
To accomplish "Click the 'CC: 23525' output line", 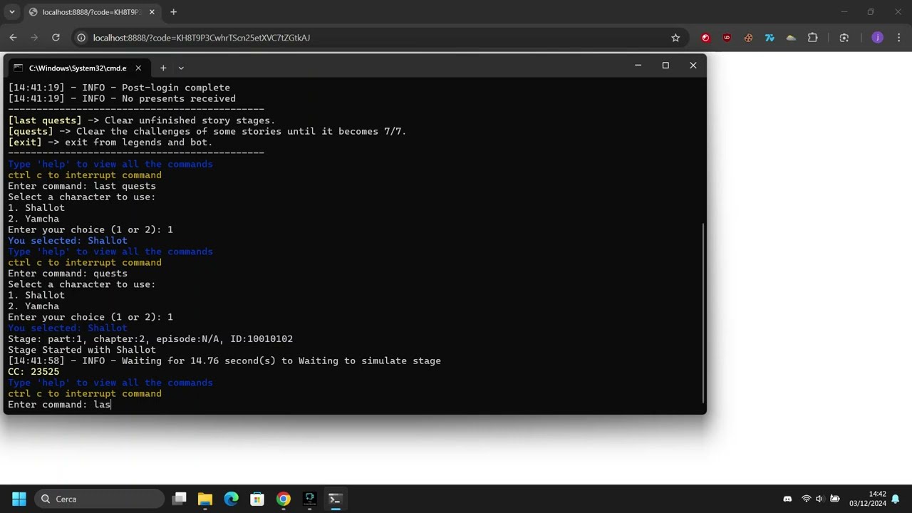I will pos(33,372).
